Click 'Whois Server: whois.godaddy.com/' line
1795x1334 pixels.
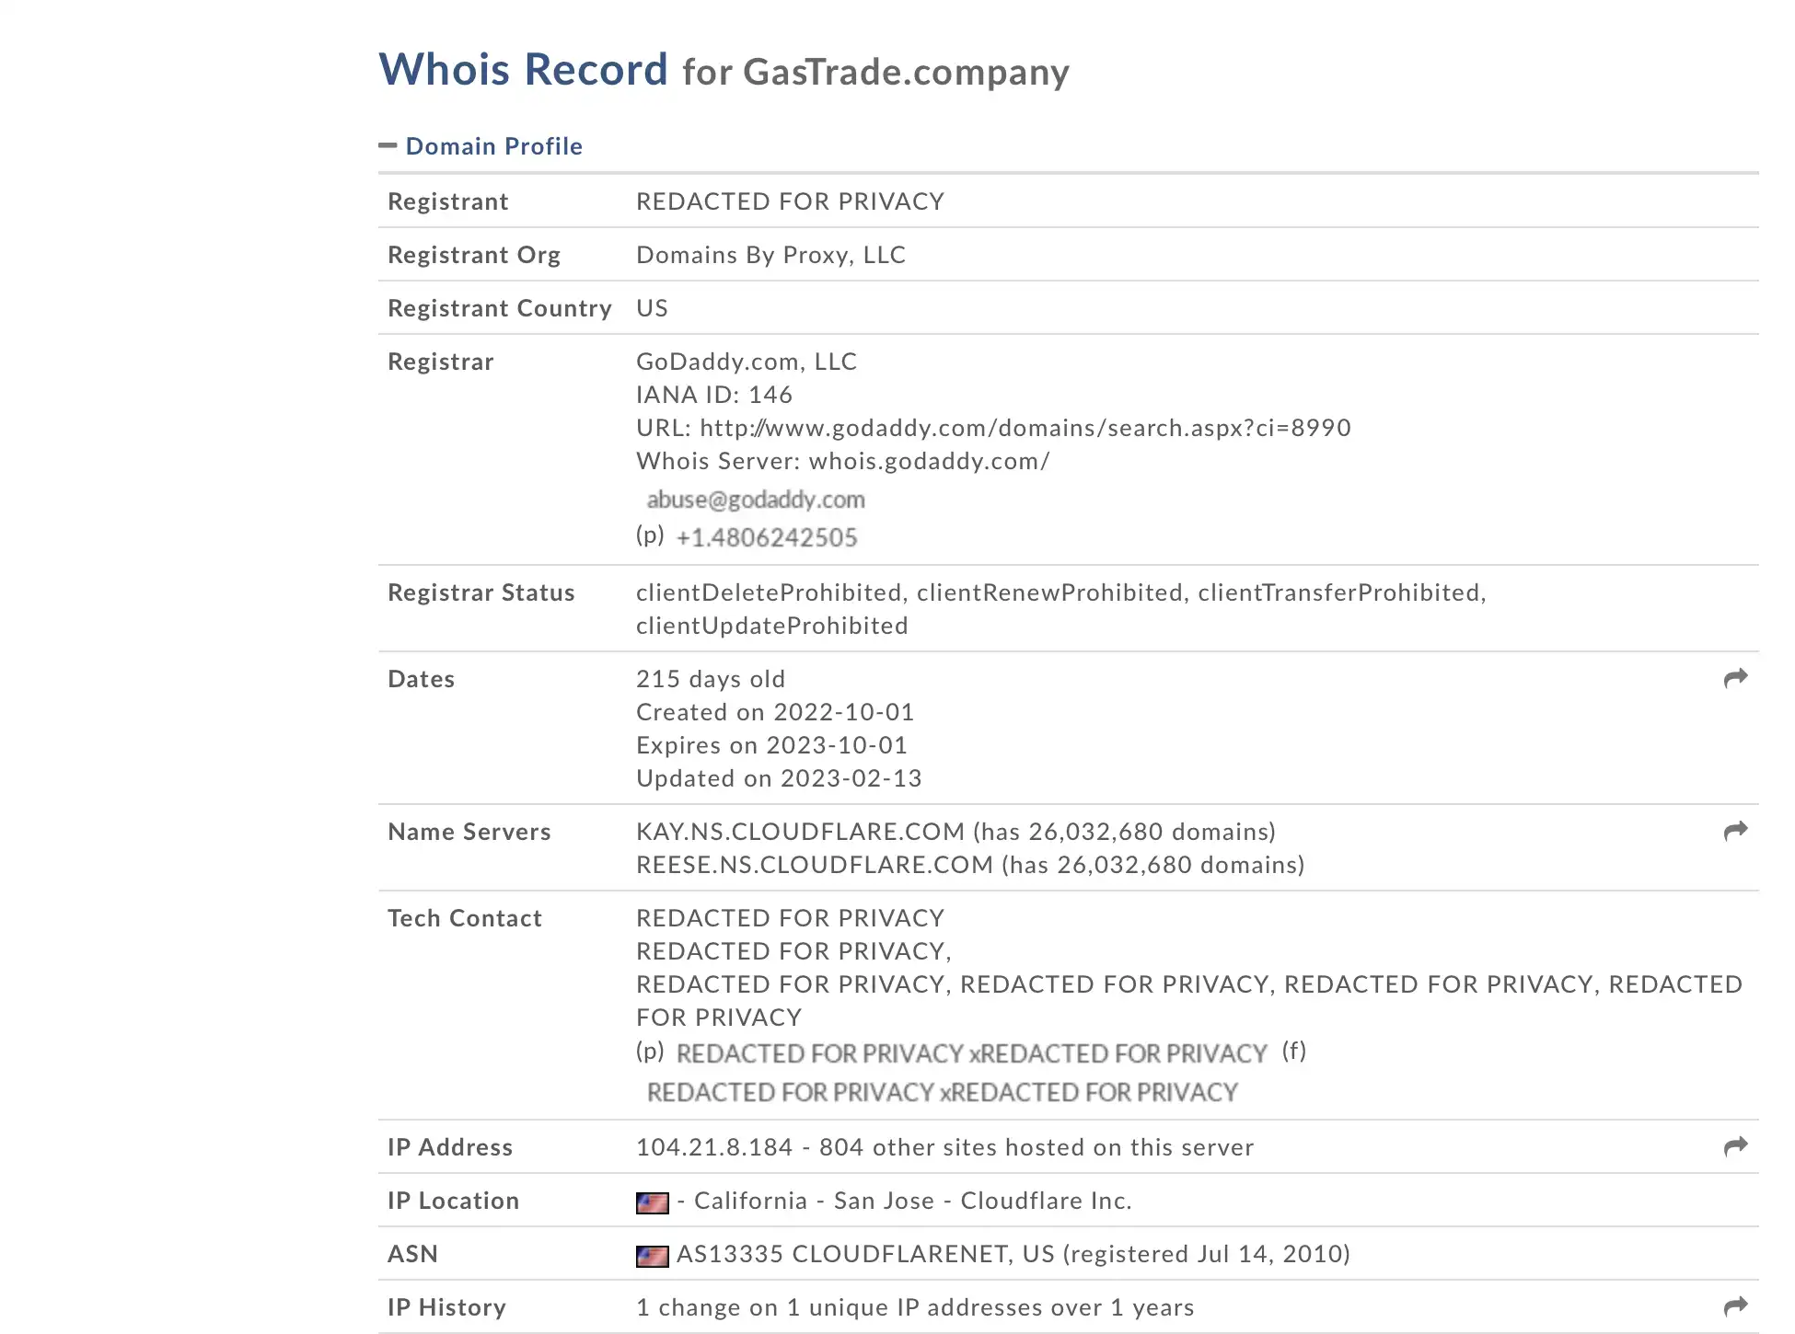843,461
